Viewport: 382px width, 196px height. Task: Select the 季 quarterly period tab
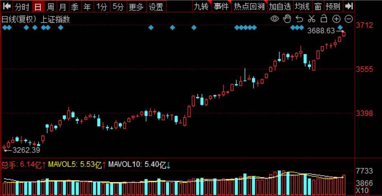75,7
